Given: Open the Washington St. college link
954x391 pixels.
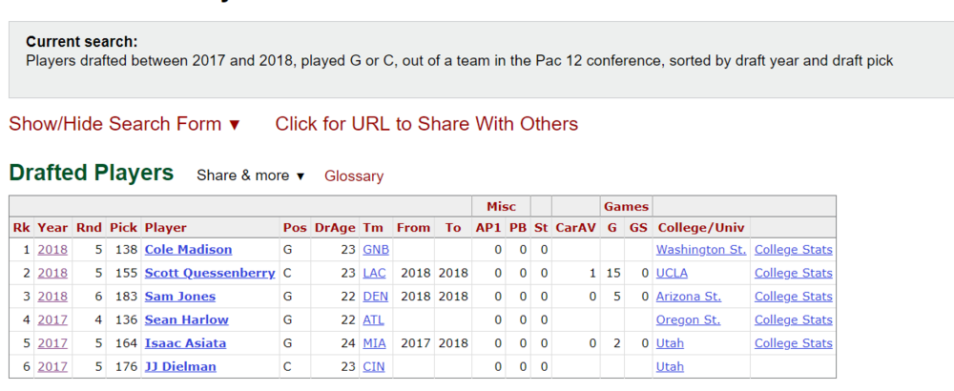Looking at the screenshot, I should [x=701, y=250].
